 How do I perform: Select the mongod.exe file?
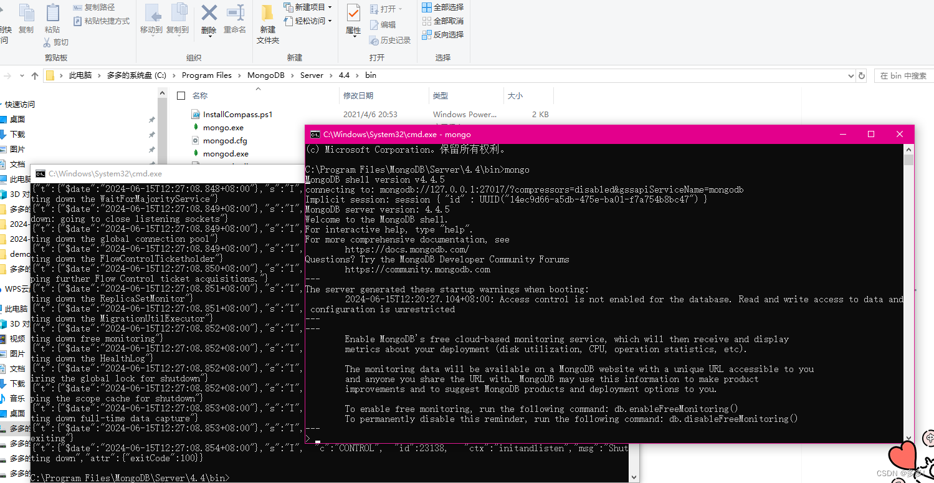226,153
